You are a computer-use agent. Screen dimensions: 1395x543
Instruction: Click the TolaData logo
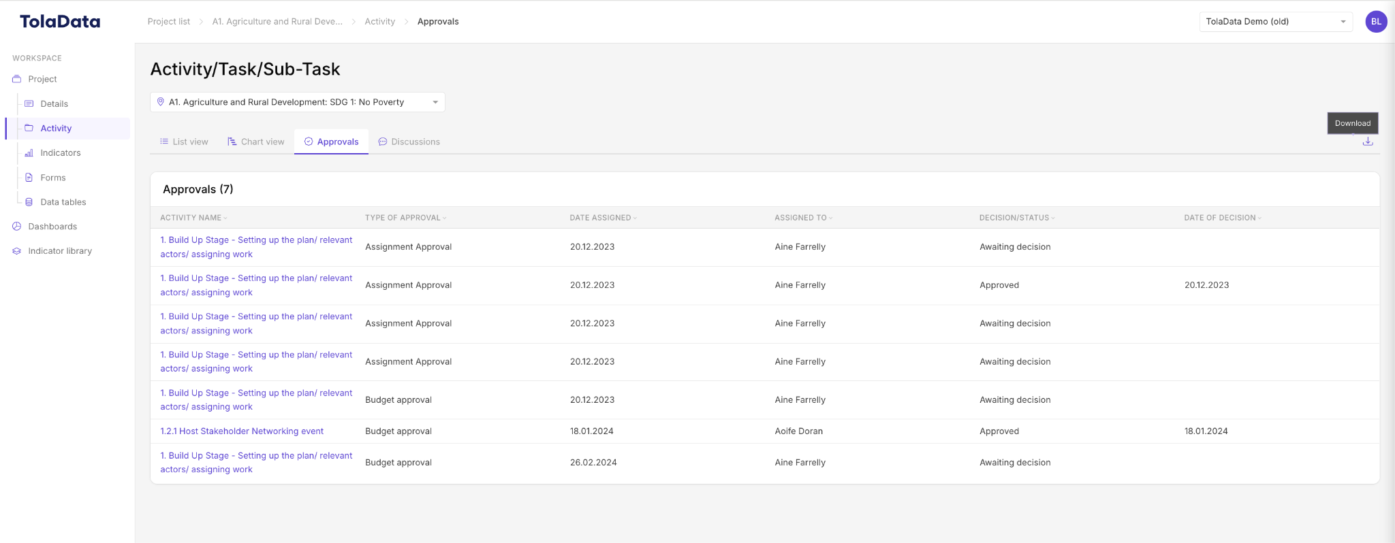coord(60,22)
